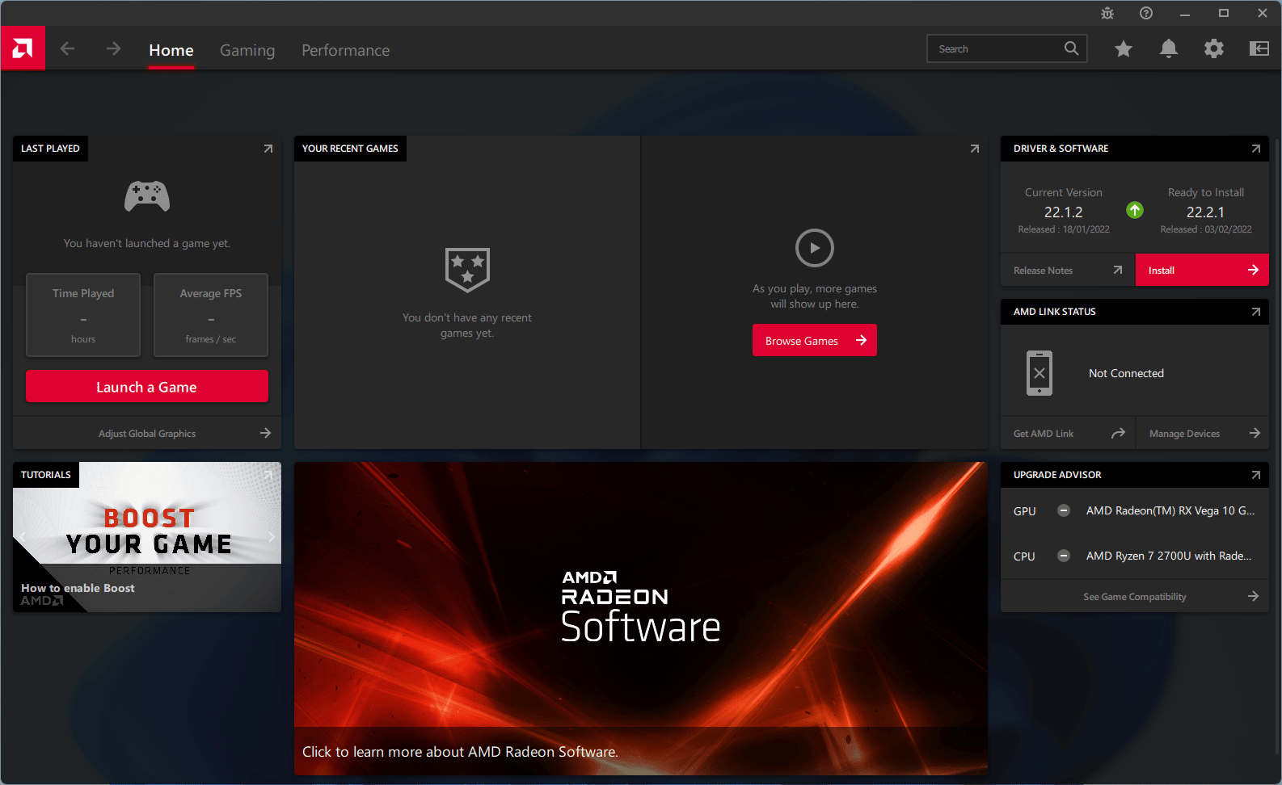Open See Game Compatibility link
The width and height of the screenshot is (1282, 785).
(1135, 596)
